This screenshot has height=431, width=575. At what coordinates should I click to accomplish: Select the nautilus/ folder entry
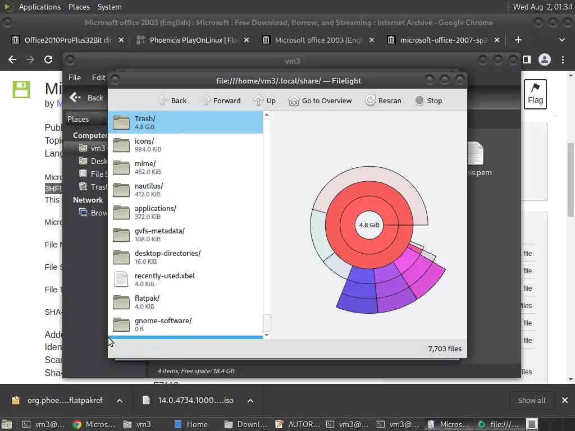point(185,190)
